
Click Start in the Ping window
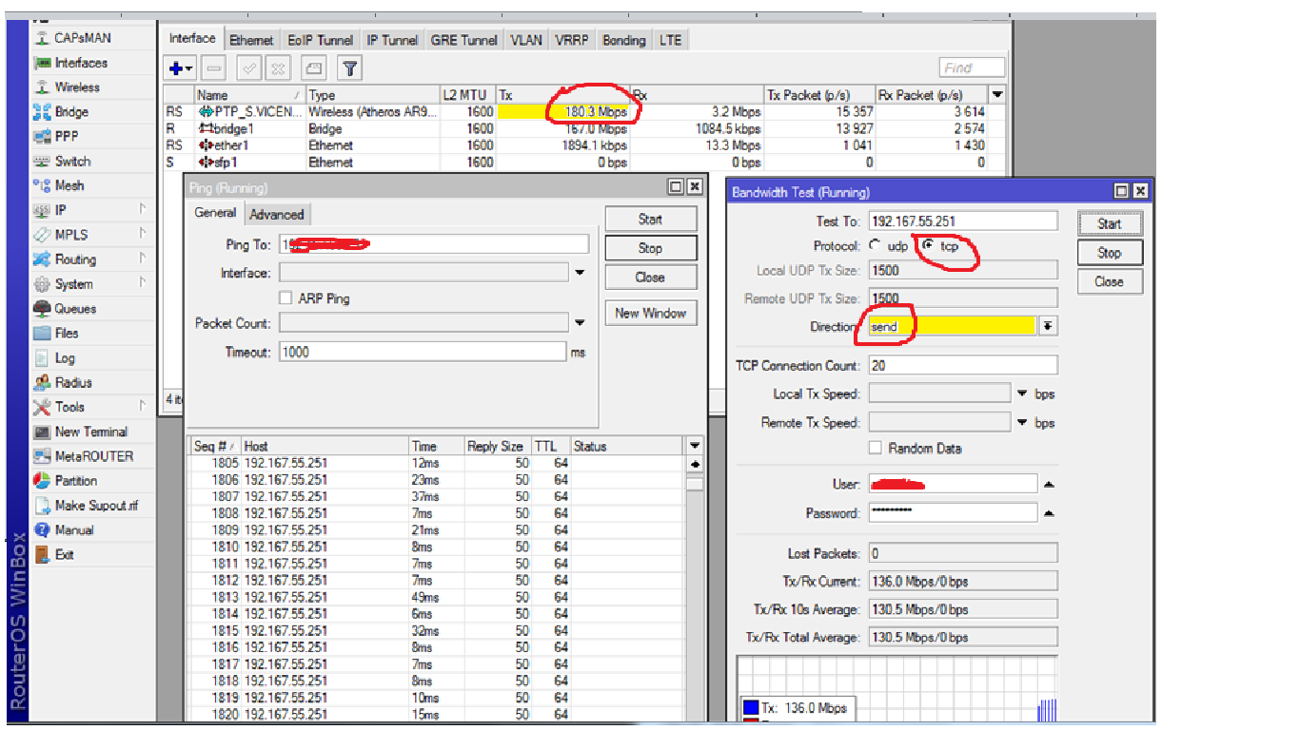[x=651, y=219]
